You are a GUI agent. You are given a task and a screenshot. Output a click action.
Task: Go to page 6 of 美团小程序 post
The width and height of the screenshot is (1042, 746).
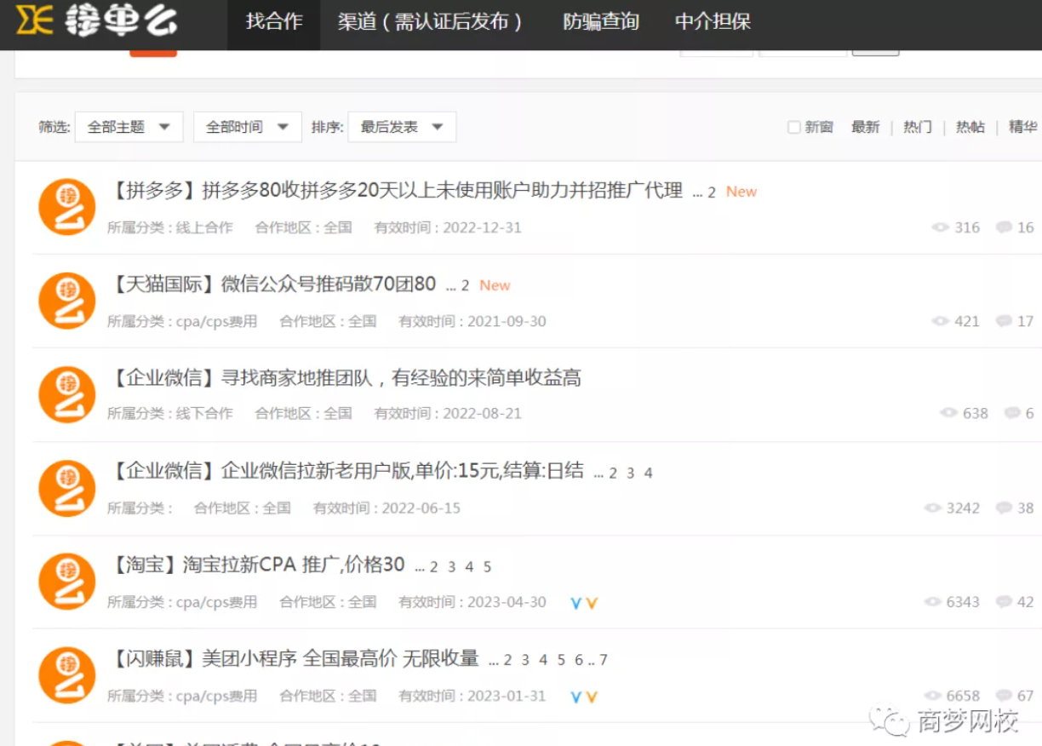pos(579,661)
